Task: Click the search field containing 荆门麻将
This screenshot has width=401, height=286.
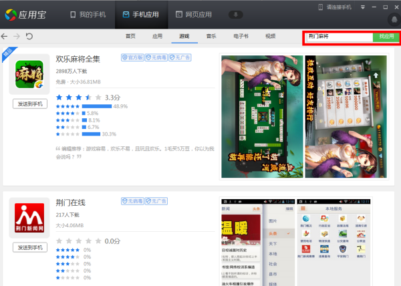Action: click(340, 37)
